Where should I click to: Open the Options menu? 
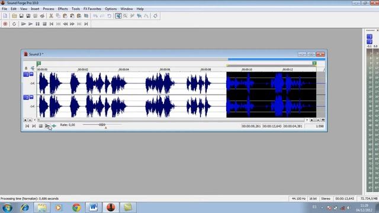[111, 9]
